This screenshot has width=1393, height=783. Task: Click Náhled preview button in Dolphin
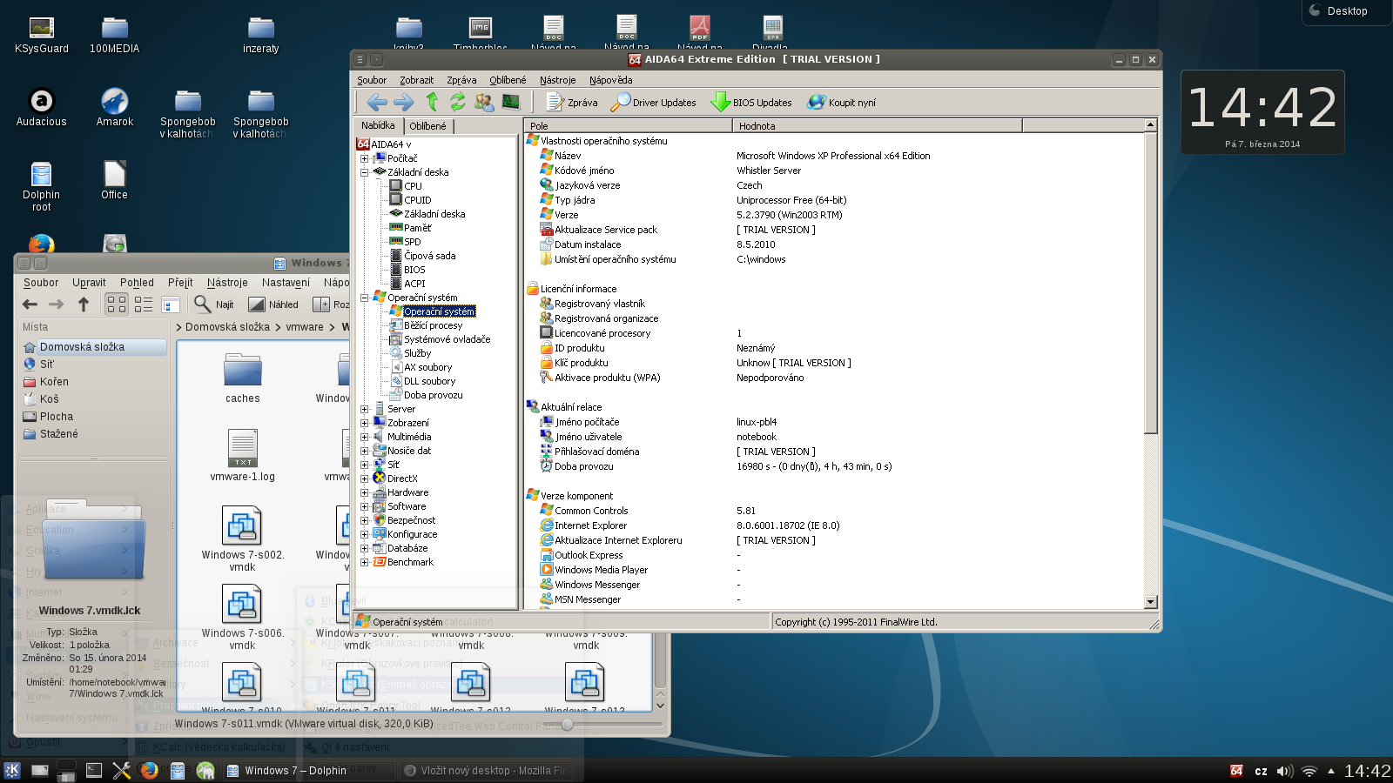273,304
